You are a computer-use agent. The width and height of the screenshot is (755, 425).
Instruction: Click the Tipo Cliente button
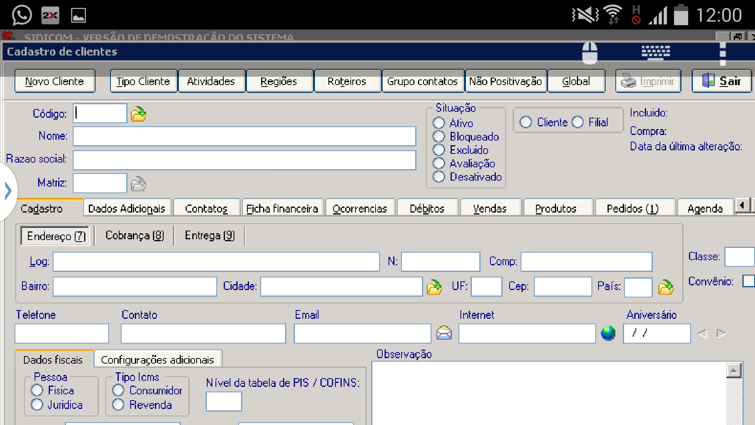[x=143, y=81]
